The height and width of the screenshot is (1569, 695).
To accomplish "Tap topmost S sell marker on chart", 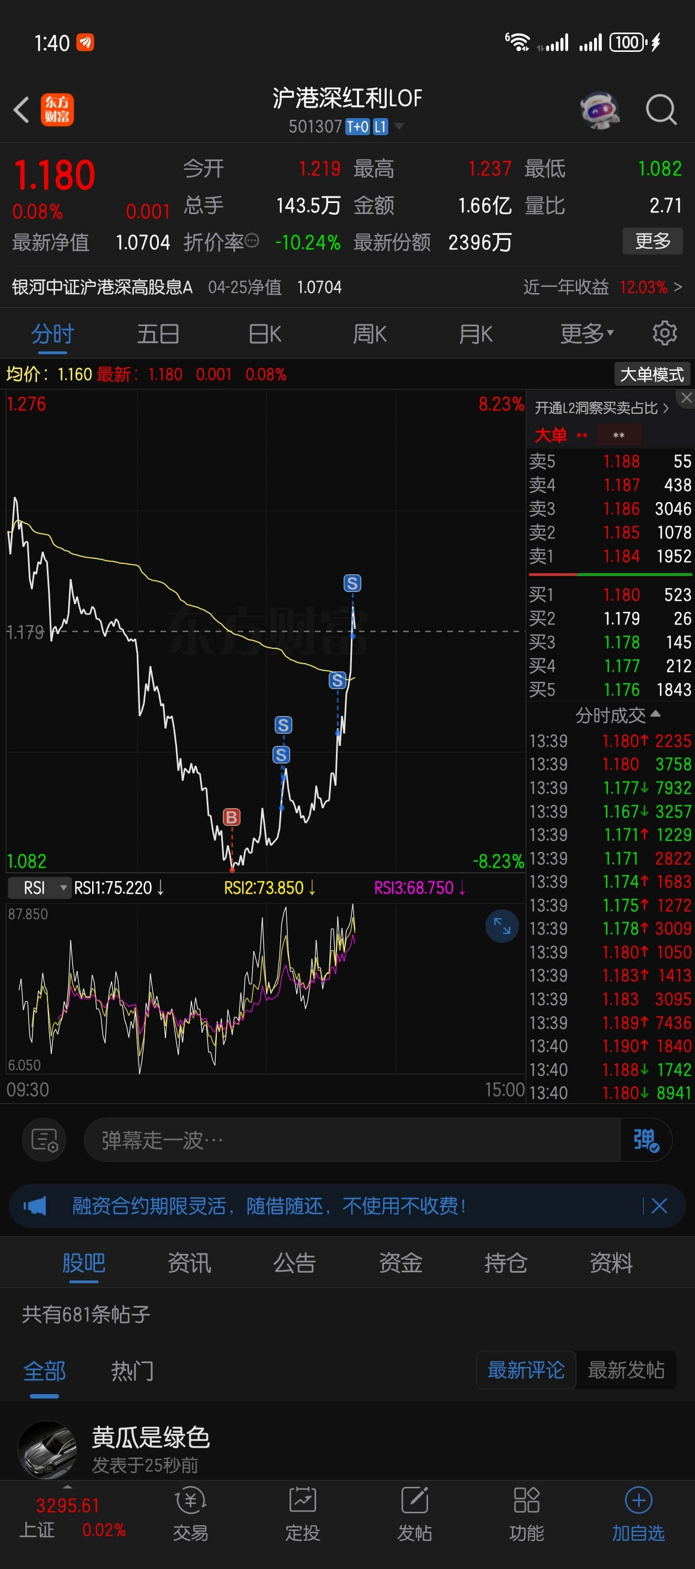I will 352,584.
